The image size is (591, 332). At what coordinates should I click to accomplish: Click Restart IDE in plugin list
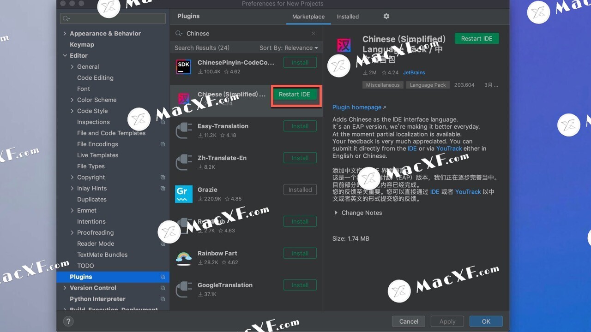click(295, 94)
